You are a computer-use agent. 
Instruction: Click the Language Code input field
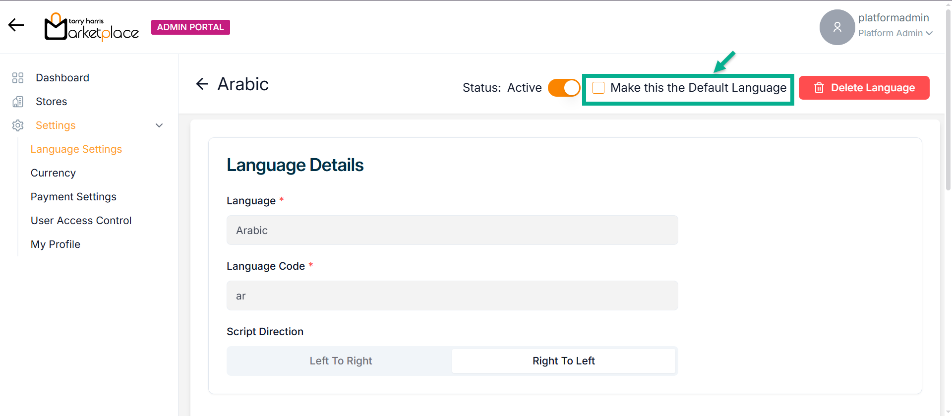pos(452,296)
